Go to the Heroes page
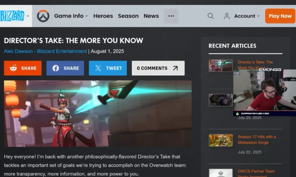This screenshot has width=296, height=177. (x=103, y=16)
